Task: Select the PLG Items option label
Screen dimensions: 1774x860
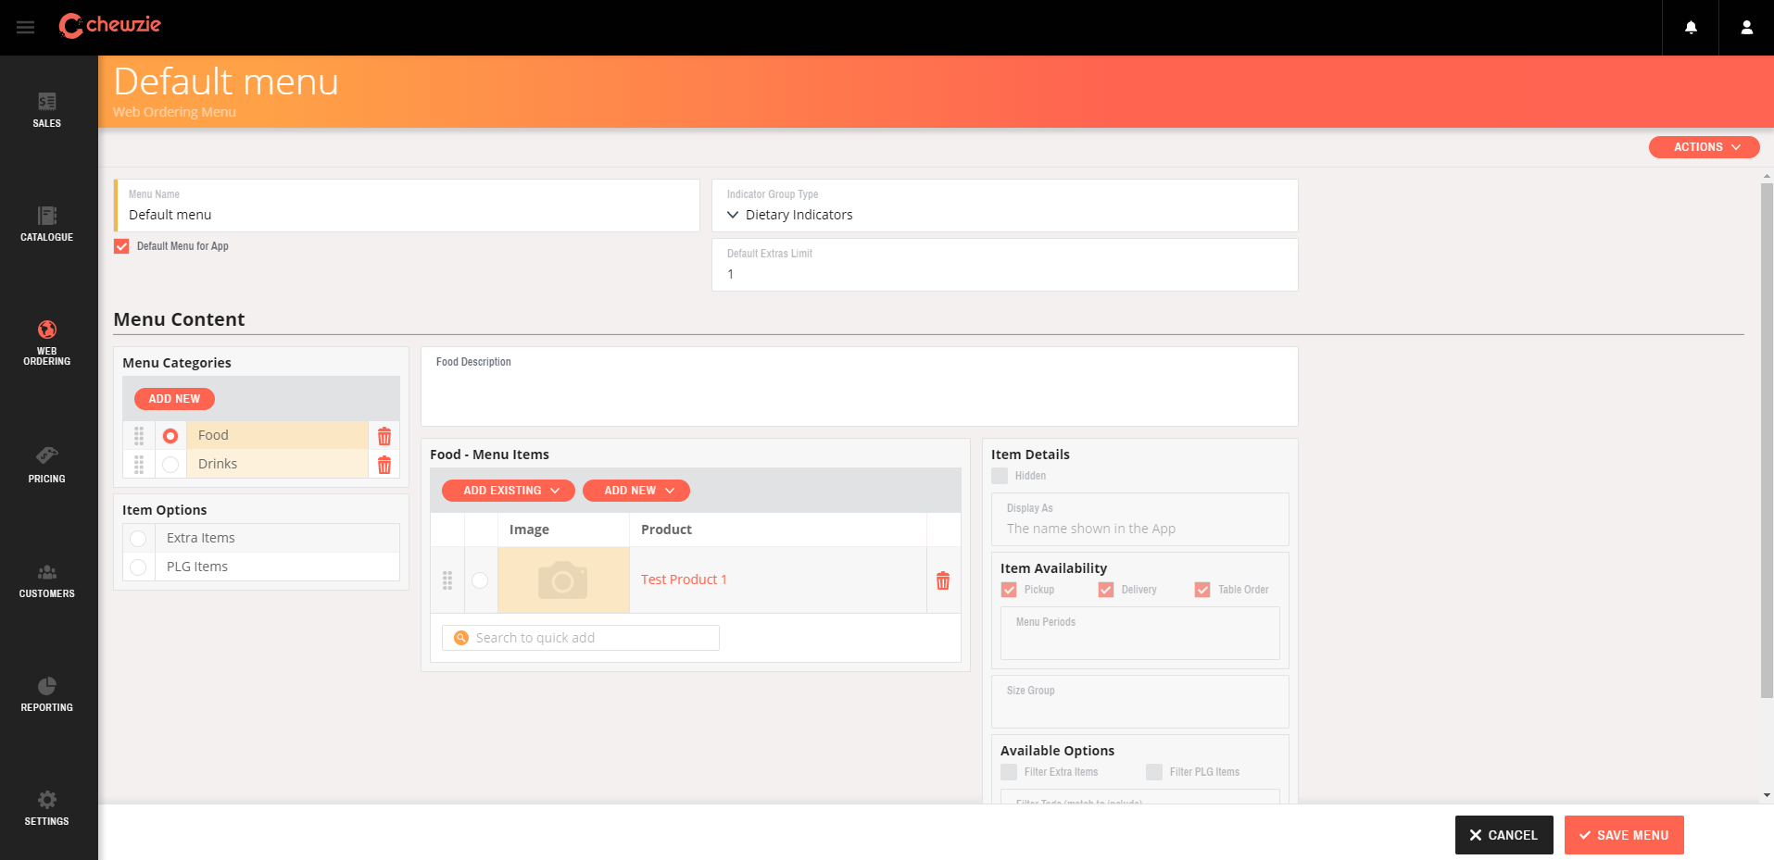Action: point(197,567)
